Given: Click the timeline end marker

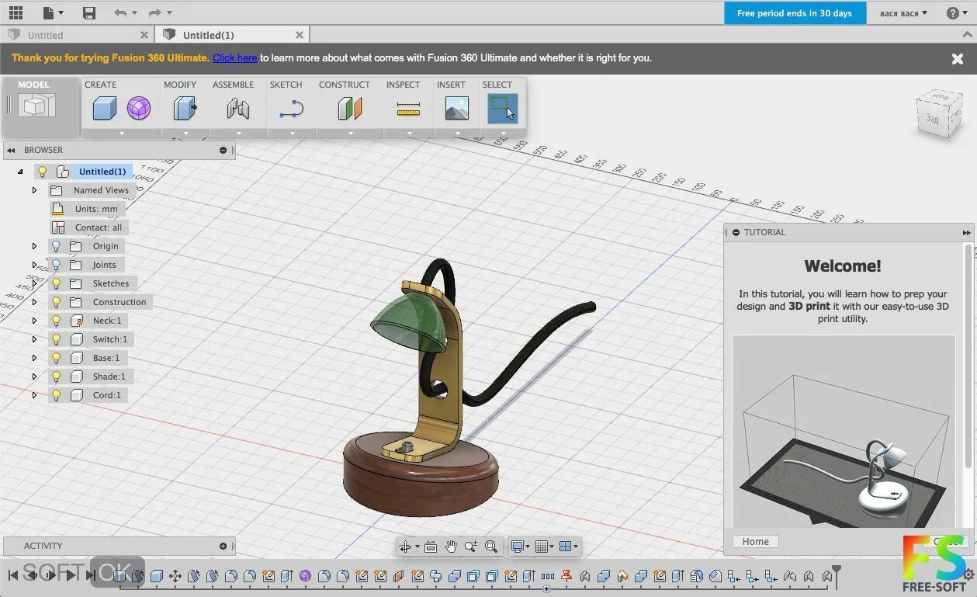Looking at the screenshot, I should click(837, 576).
